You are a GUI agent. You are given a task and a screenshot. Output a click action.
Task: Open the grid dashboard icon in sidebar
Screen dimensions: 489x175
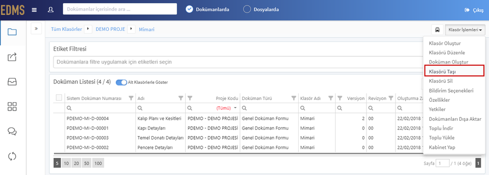point(12,106)
